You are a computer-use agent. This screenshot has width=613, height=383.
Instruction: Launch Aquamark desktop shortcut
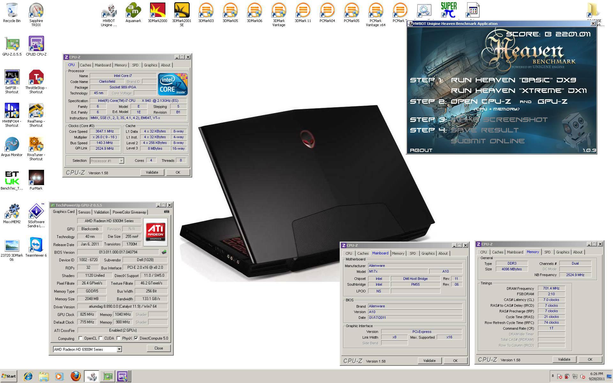(x=133, y=13)
